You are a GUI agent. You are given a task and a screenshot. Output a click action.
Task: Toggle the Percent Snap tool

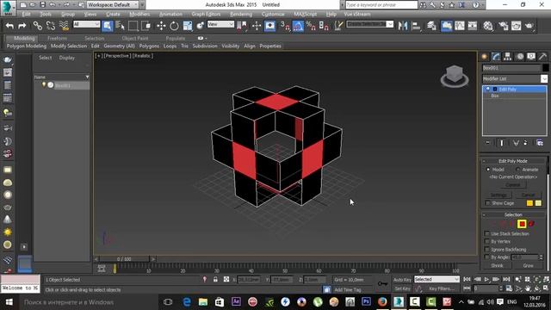pos(311,26)
